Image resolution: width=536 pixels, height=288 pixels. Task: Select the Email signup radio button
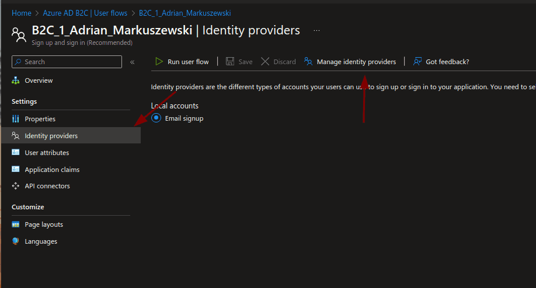156,118
